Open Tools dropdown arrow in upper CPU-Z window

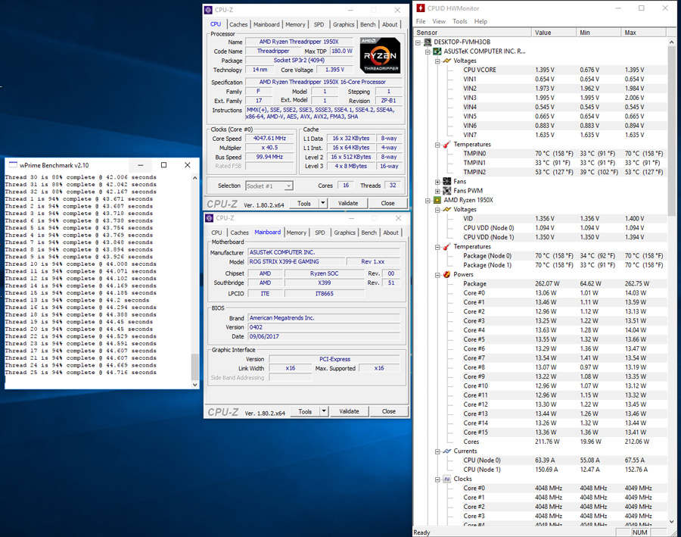pos(322,203)
